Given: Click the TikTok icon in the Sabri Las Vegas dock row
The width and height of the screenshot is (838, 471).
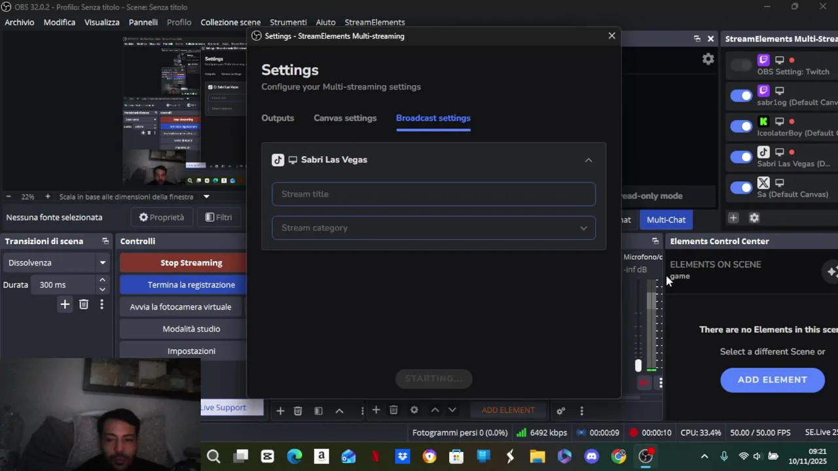Looking at the screenshot, I should (763, 152).
